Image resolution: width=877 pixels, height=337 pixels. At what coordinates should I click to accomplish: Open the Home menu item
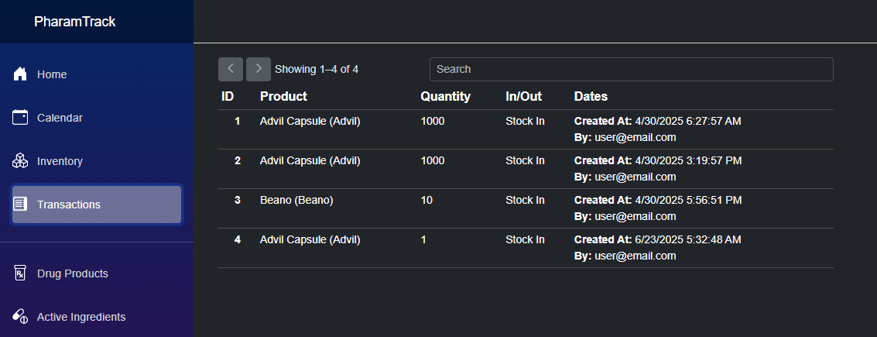tap(52, 74)
